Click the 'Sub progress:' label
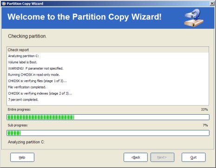Image resolution: width=216 pixels, height=168 pixels. (18, 125)
